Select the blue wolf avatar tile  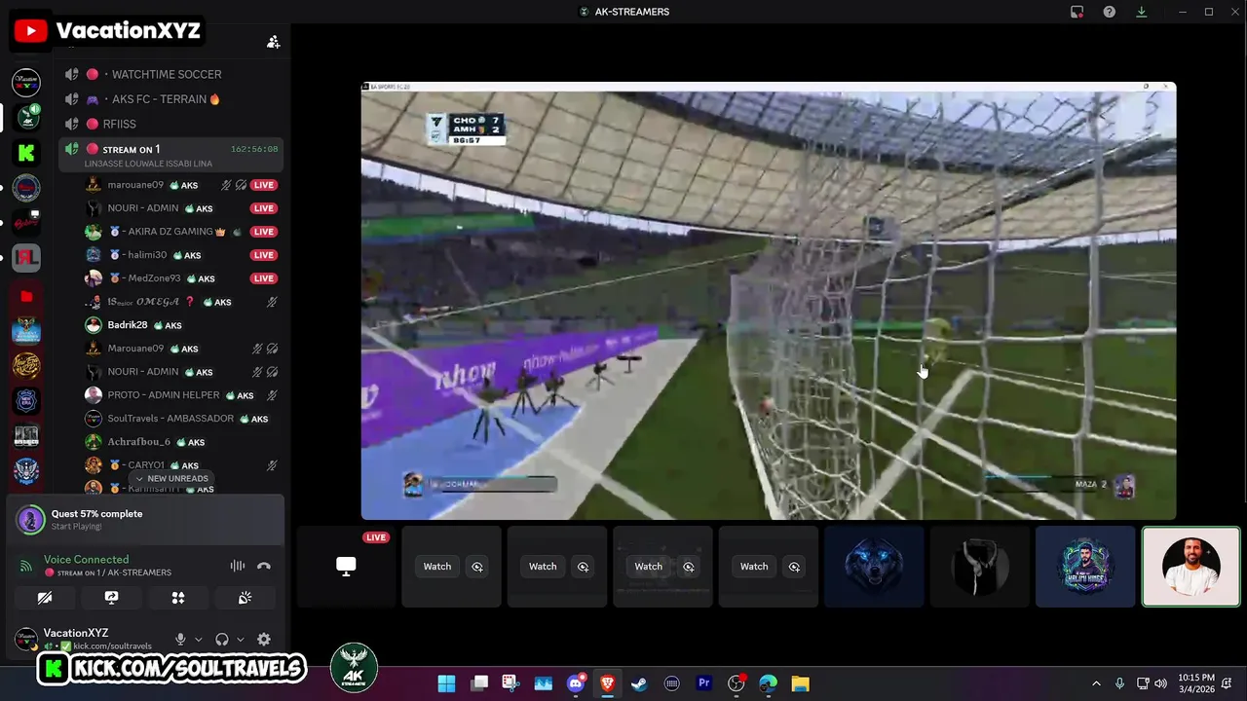click(x=874, y=567)
